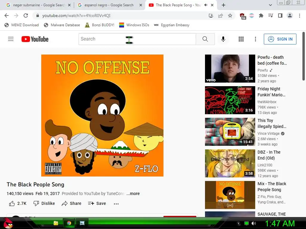The height and width of the screenshot is (229, 306).
Task: Open Chrome three-dot menu
Action: tap(299, 16)
